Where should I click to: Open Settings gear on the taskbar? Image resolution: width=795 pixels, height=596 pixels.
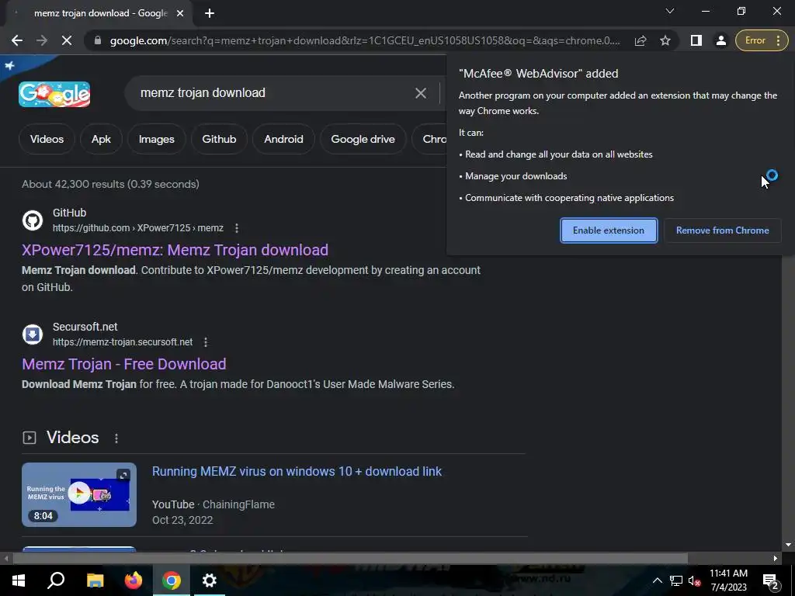coord(210,580)
